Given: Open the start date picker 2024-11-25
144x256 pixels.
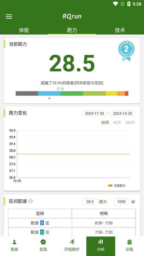Looking at the screenshot, I should point(95,114).
